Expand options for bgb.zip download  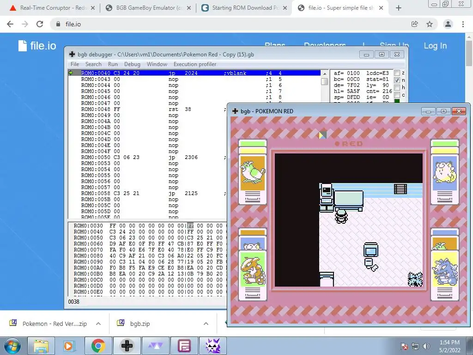206,324
